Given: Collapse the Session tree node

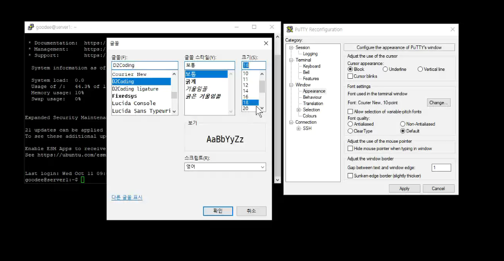Looking at the screenshot, I should [291, 47].
